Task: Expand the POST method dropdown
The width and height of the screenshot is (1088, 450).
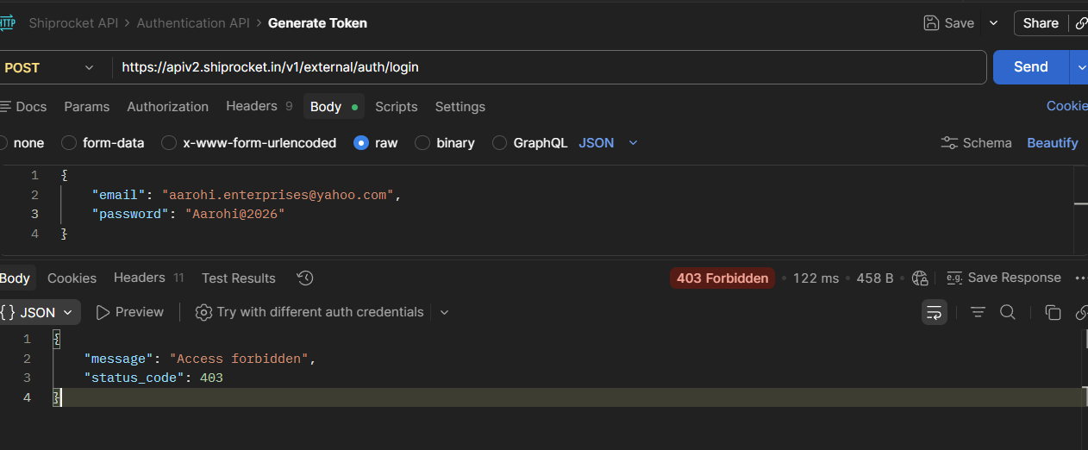Action: [50, 67]
